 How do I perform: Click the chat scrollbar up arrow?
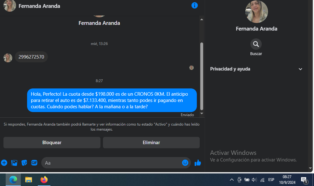point(202,20)
